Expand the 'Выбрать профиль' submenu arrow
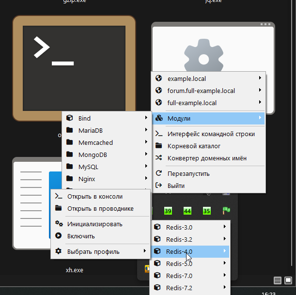The width and height of the screenshot is (296, 295). pos(144,251)
